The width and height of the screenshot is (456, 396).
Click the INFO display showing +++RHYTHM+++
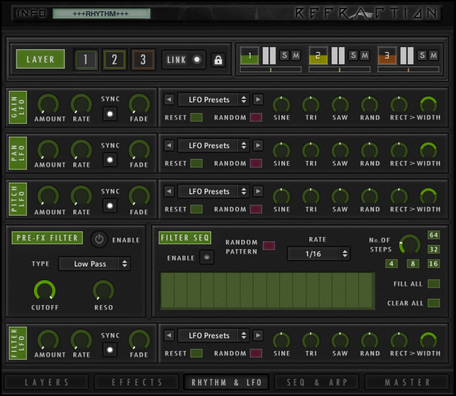point(101,14)
